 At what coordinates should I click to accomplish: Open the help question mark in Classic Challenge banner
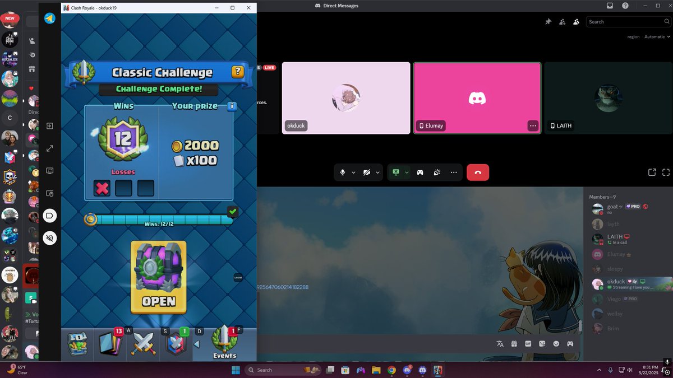[x=238, y=72]
